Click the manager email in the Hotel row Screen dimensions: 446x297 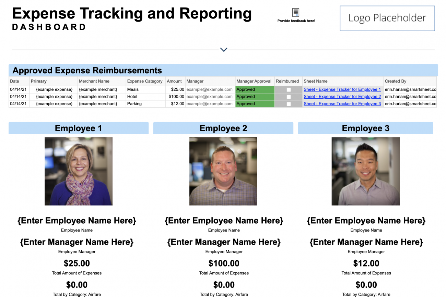coord(209,97)
